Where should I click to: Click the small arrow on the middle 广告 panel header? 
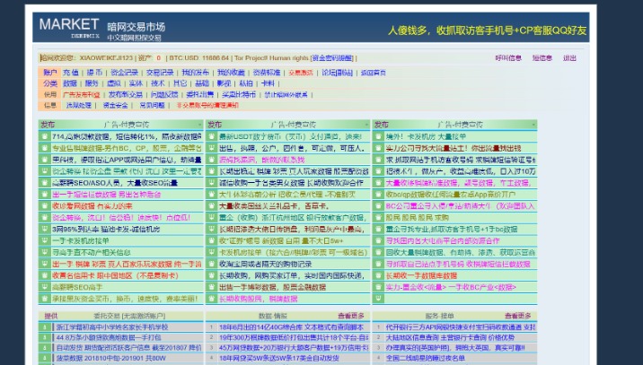[x=366, y=125]
